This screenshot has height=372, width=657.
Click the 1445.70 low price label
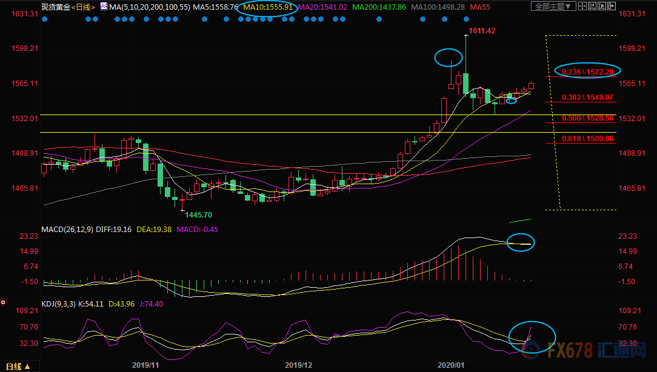coord(199,215)
